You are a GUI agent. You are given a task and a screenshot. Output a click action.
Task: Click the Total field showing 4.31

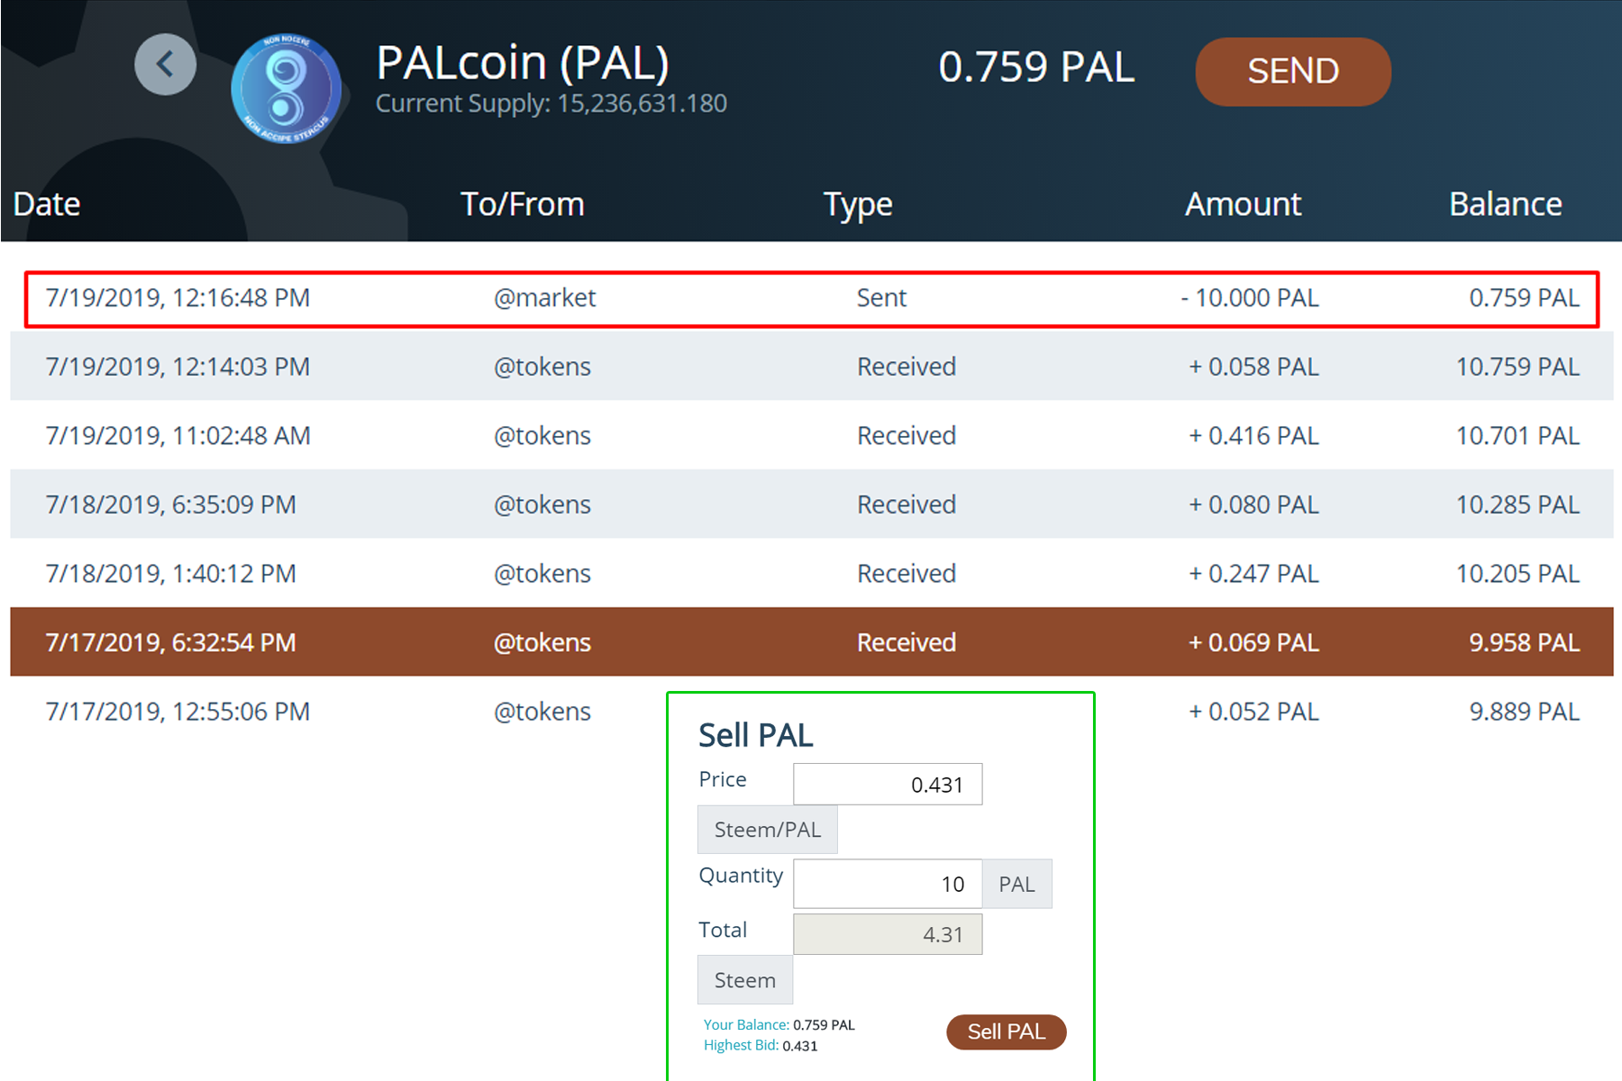click(887, 934)
